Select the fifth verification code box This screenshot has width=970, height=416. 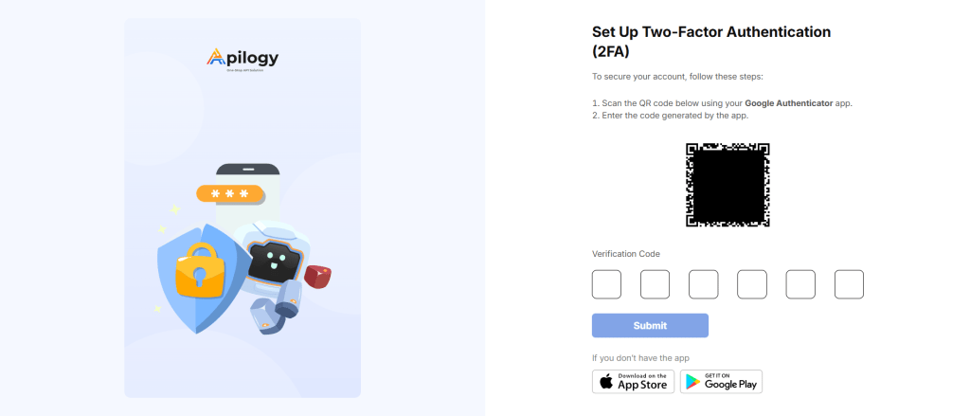[x=800, y=285]
